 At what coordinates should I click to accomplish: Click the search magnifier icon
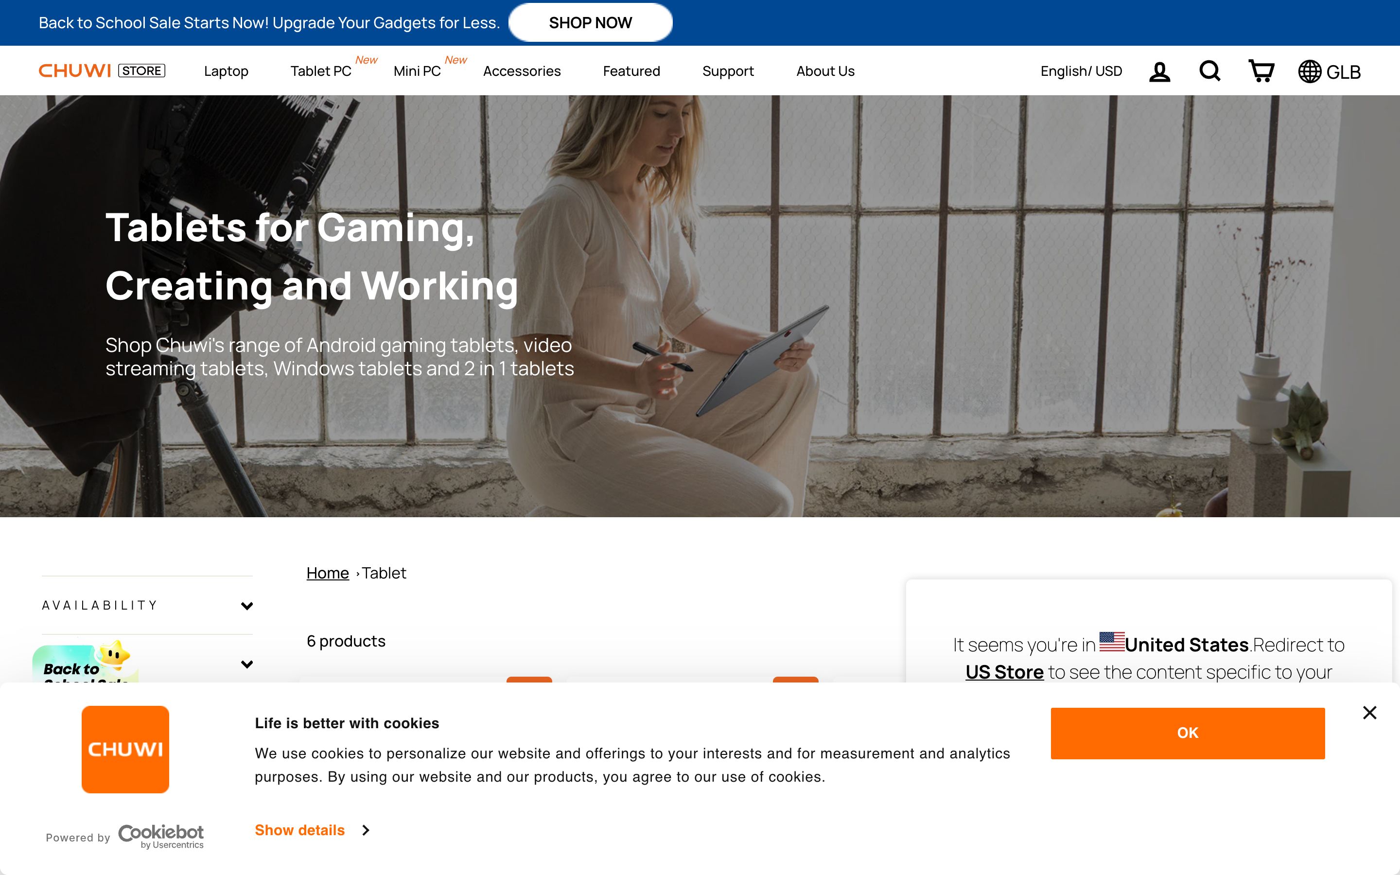(x=1209, y=71)
